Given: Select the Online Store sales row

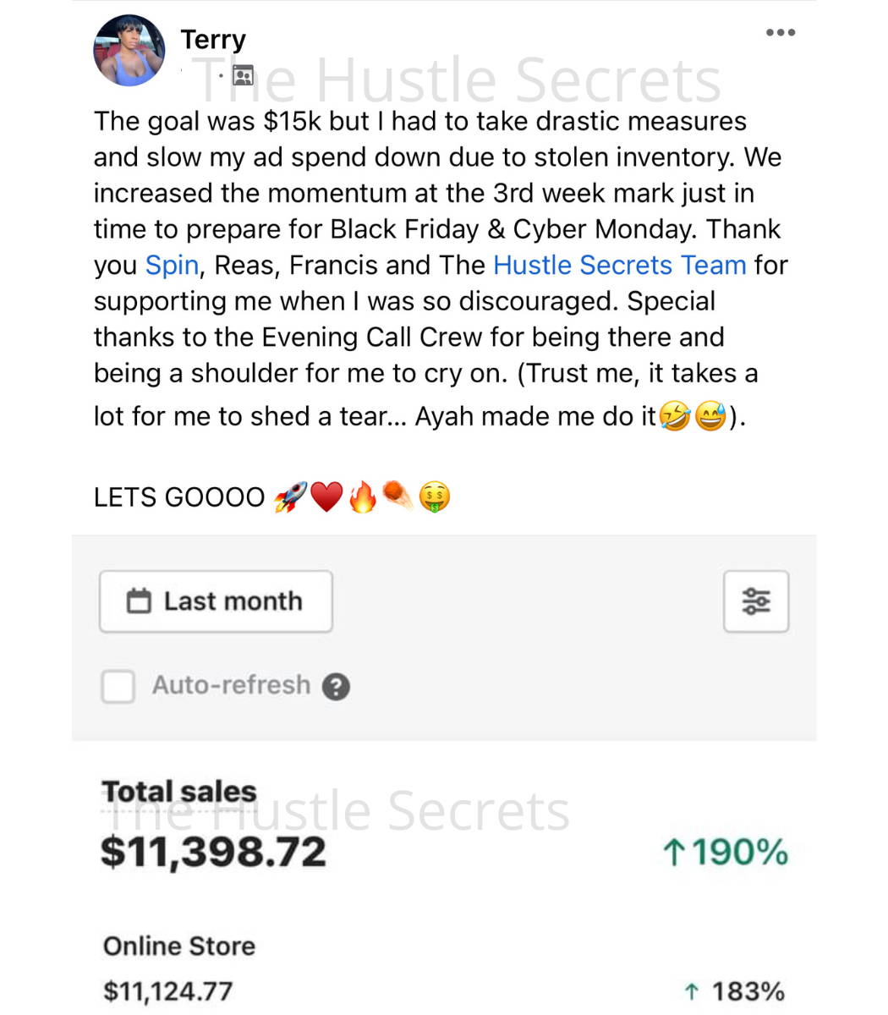Looking at the screenshot, I should point(444,968).
